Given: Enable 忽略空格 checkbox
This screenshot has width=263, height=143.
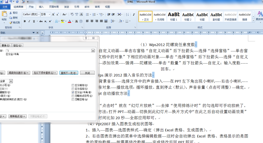Looking at the screenshot, I should click(x=73, y=99).
